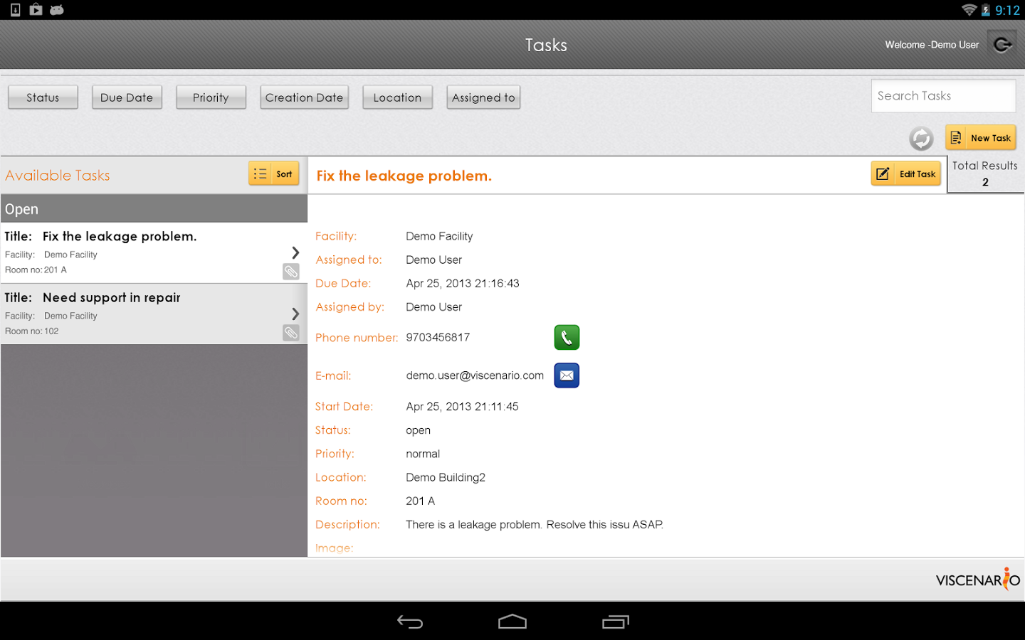Expand the 'Fix the leakage problem' chevron

tap(295, 252)
